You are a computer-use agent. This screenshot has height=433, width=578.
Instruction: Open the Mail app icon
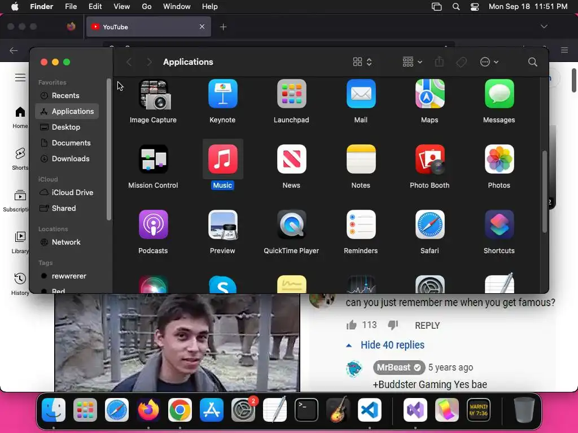[x=361, y=94]
